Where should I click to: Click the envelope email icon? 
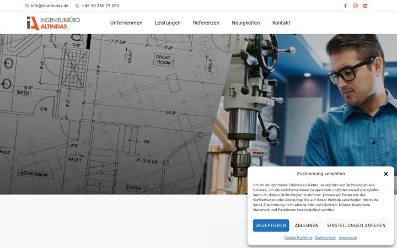[26, 6]
